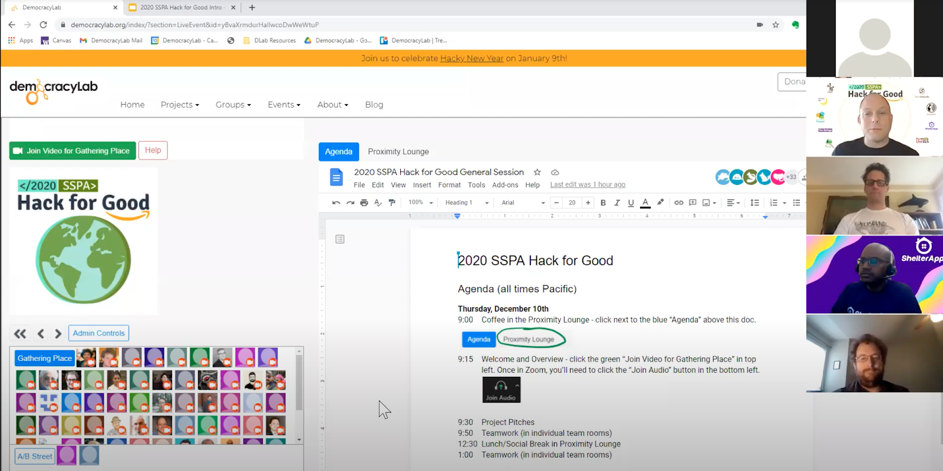This screenshot has width=943, height=471.
Task: Open the text alignment dropdown
Action: click(x=733, y=203)
